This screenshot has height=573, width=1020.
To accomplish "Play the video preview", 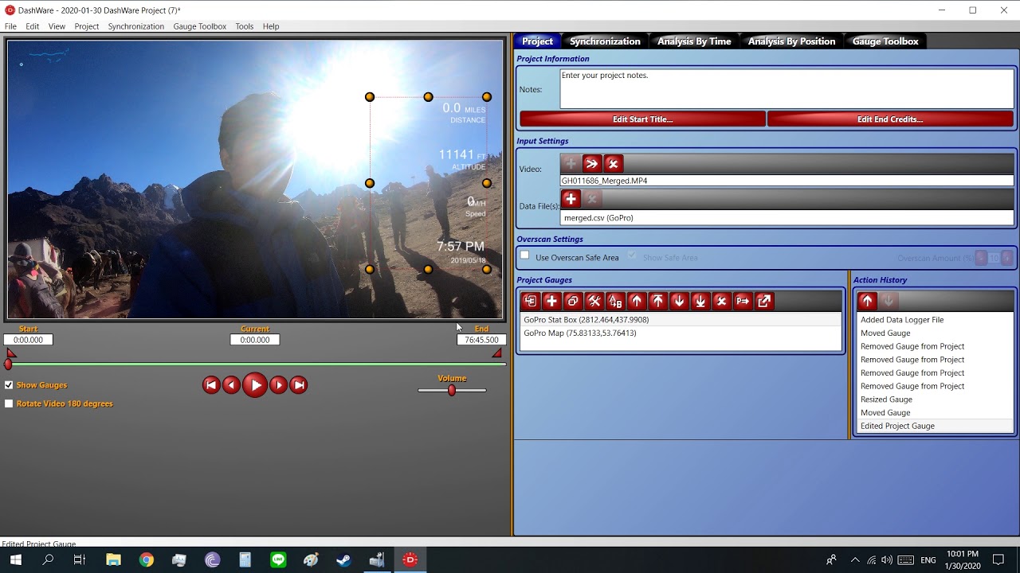I will (255, 385).
